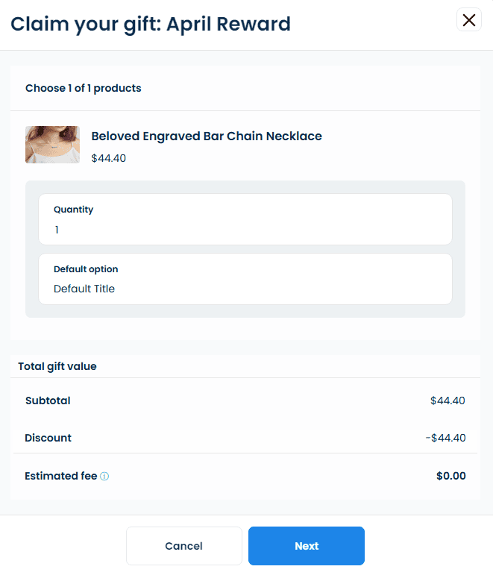Close the Claim your gift dialog
This screenshot has width=493, height=581.
469,19
